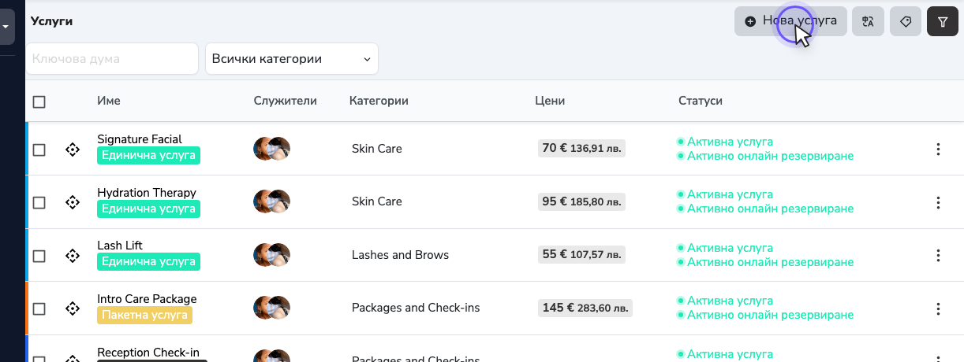Check the Intro Care Package row checkbox
Screen dimensions: 964x362
coord(39,308)
